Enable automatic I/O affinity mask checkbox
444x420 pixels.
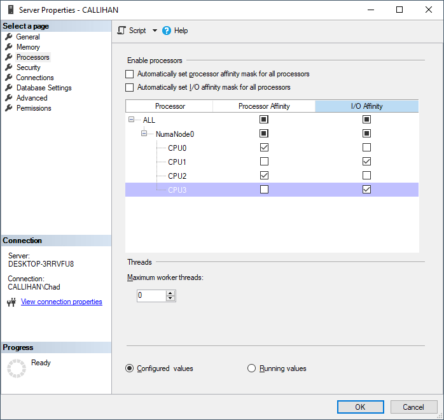(130, 87)
